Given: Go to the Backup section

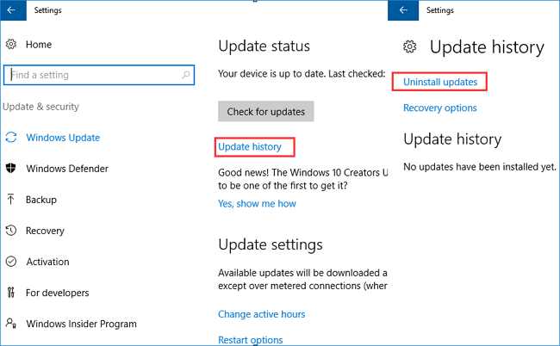Looking at the screenshot, I should coord(41,200).
